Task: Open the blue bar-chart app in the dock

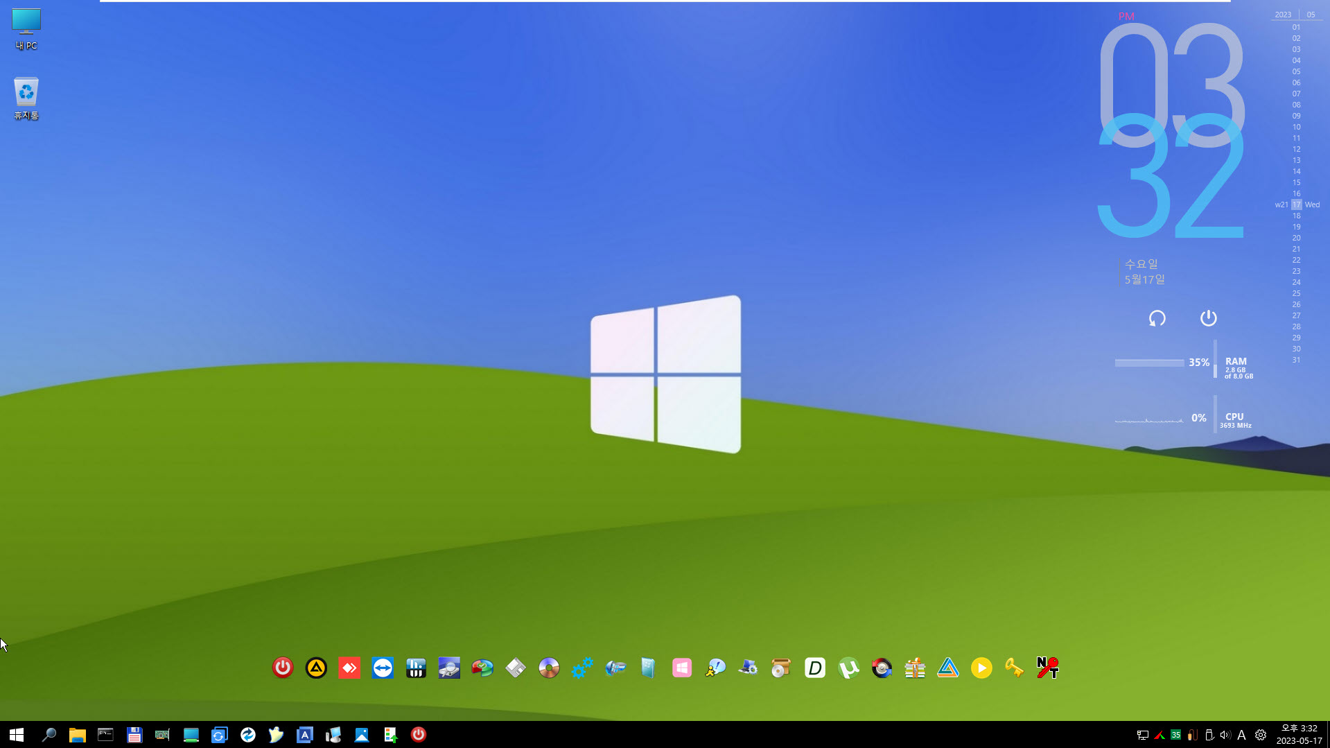Action: pyautogui.click(x=416, y=668)
